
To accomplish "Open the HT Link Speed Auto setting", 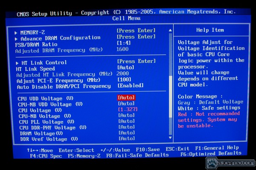I will (x=126, y=67).
